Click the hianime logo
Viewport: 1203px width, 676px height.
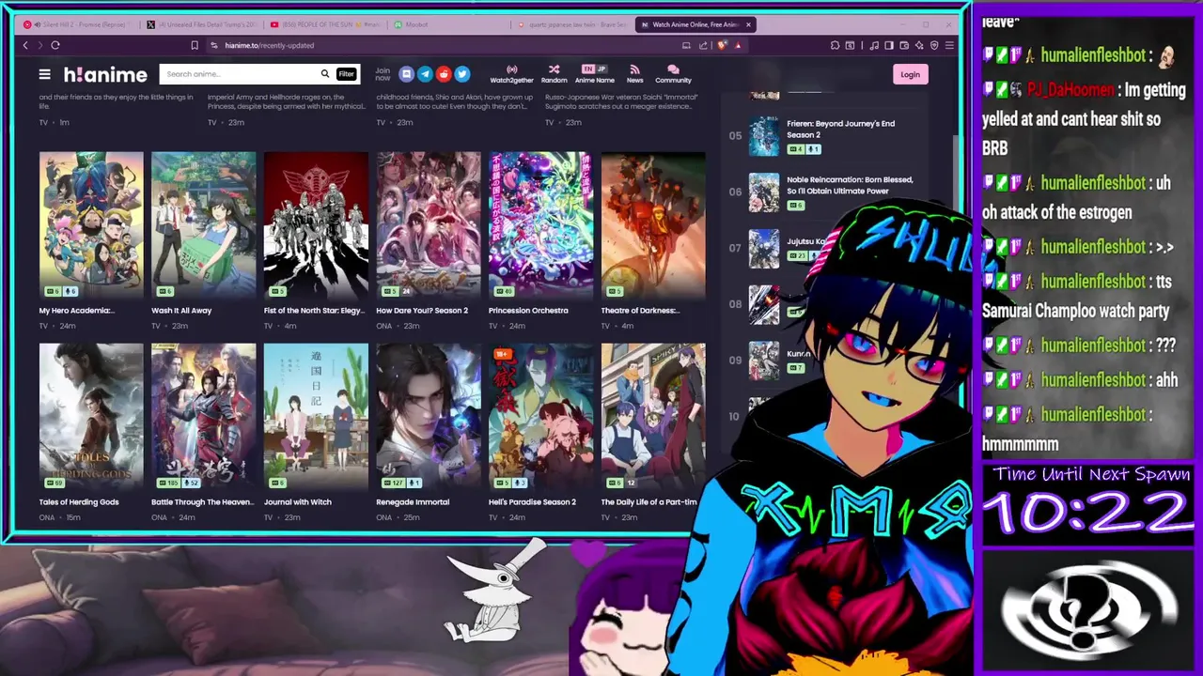pyautogui.click(x=105, y=74)
